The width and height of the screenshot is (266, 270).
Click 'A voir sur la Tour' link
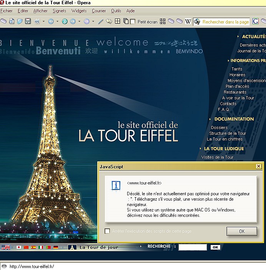point(238,98)
